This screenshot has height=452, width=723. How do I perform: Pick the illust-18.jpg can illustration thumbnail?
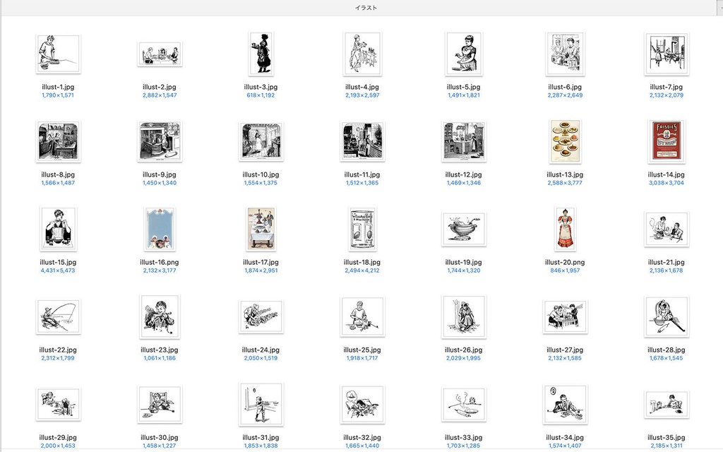pos(362,228)
